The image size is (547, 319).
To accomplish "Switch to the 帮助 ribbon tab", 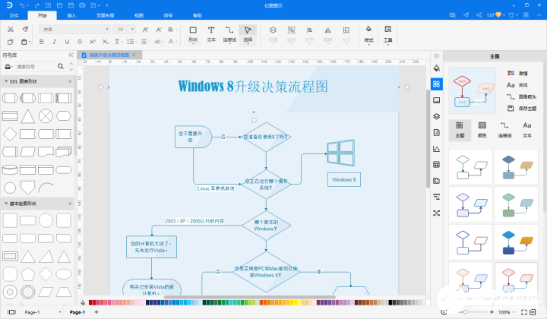I will tap(198, 15).
